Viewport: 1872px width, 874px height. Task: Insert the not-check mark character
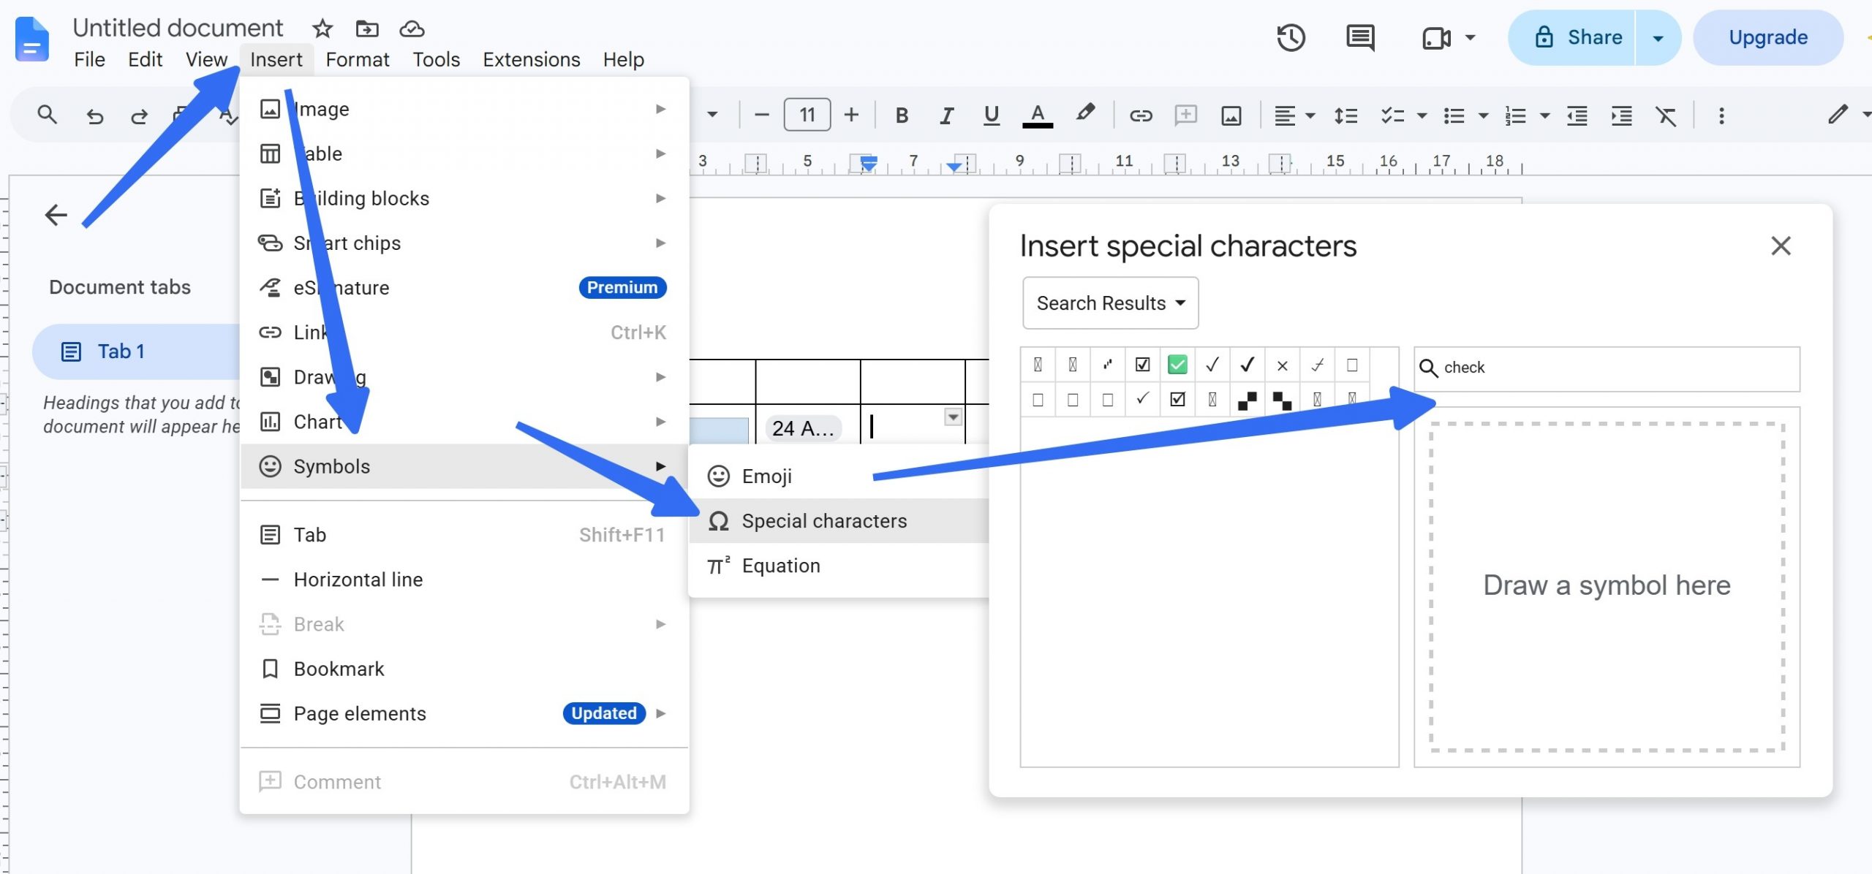pyautogui.click(x=1317, y=365)
